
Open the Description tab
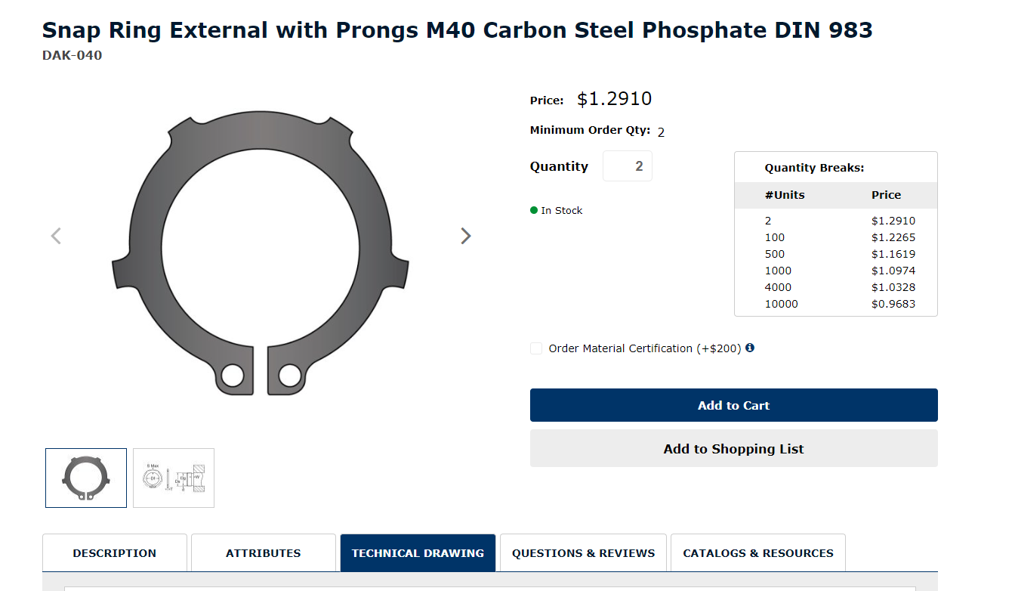pos(115,553)
